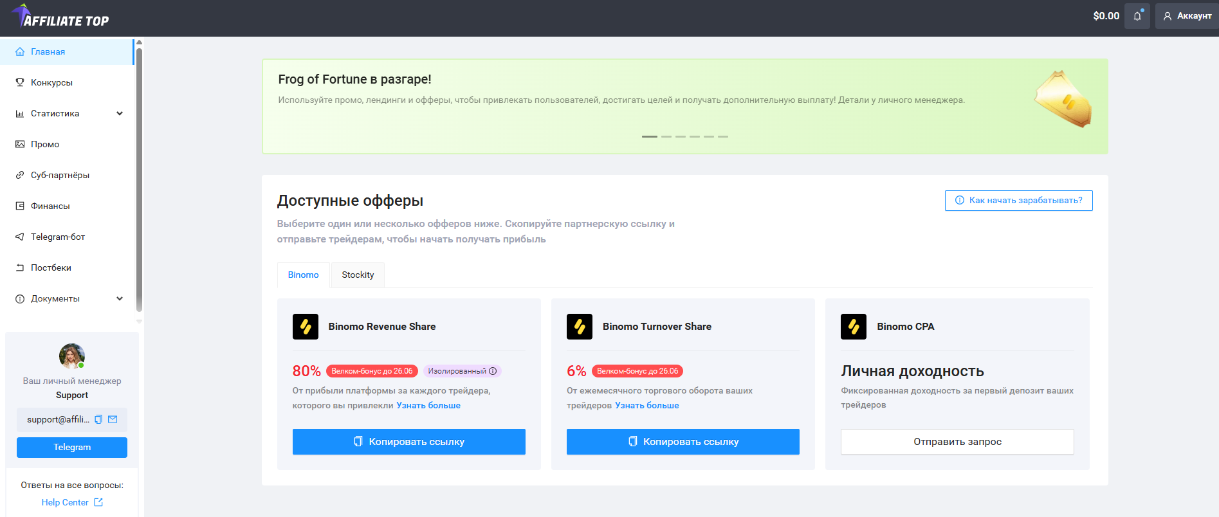Click the 80% revenue share rate
The width and height of the screenshot is (1219, 517).
[x=307, y=371]
